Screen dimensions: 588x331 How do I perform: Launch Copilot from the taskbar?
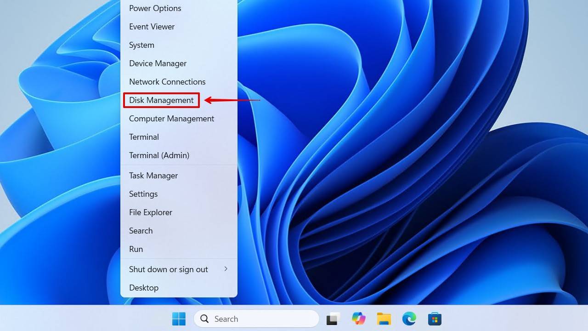pos(358,319)
